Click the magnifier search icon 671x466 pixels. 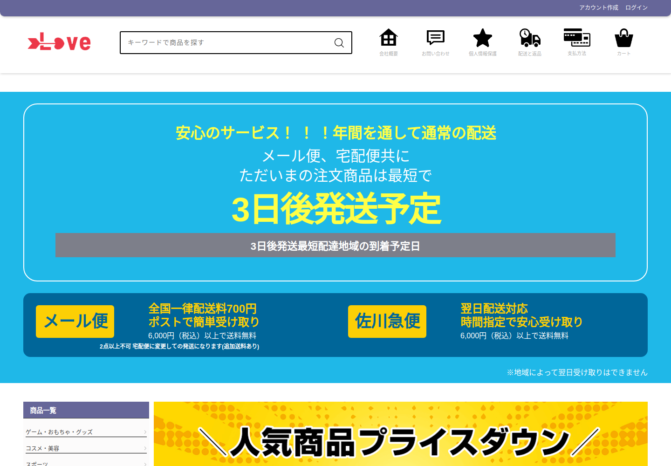point(339,43)
